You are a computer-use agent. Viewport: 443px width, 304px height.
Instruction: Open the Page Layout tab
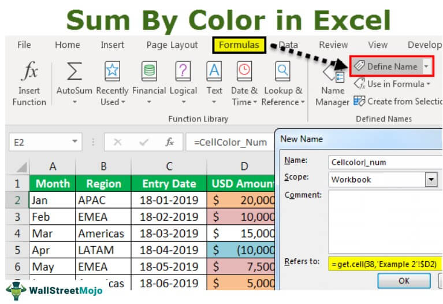click(172, 45)
